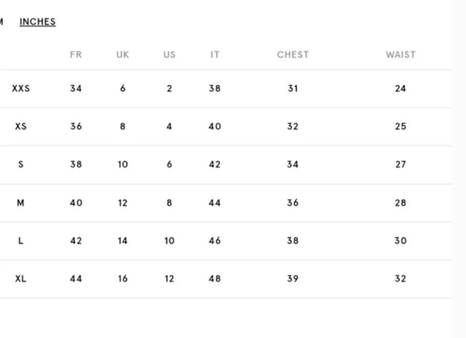Click the IT column header

pos(215,55)
